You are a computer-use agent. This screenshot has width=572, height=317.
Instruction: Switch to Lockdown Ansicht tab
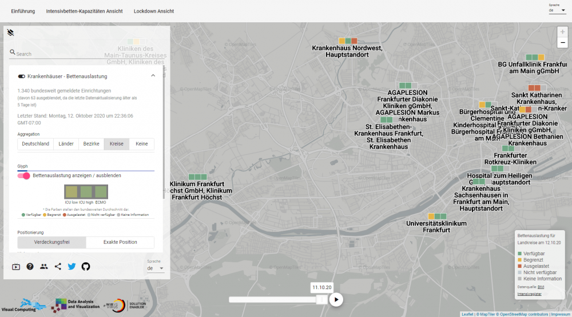click(154, 11)
